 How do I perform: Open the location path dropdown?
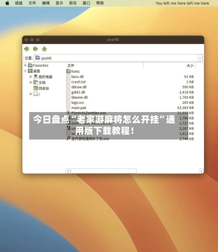(200, 58)
